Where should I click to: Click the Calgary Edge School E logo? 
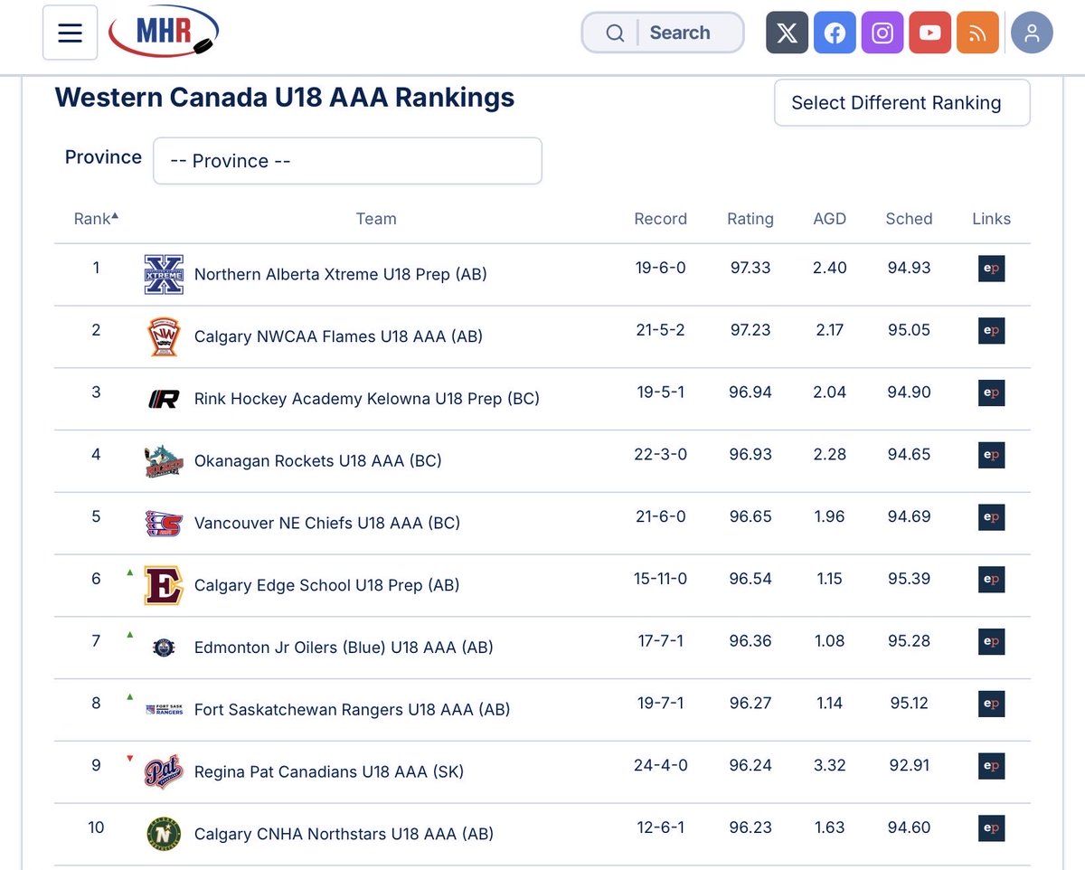pyautogui.click(x=164, y=585)
